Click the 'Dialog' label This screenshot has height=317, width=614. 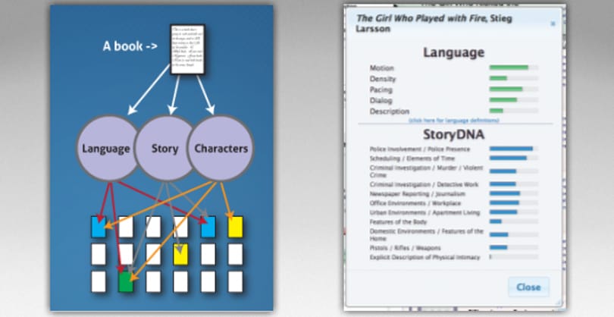click(381, 100)
